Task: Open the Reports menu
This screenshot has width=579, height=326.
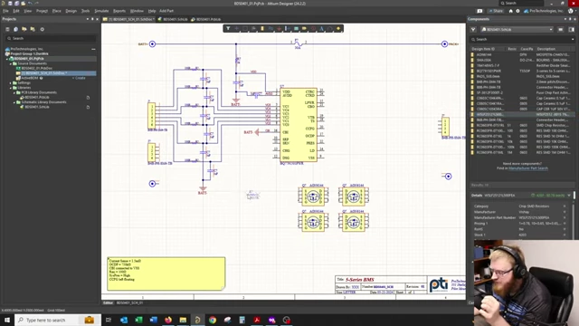Action: [x=119, y=11]
